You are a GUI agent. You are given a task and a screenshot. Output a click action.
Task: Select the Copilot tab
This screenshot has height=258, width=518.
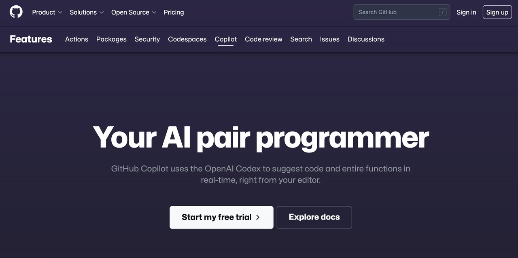point(226,39)
